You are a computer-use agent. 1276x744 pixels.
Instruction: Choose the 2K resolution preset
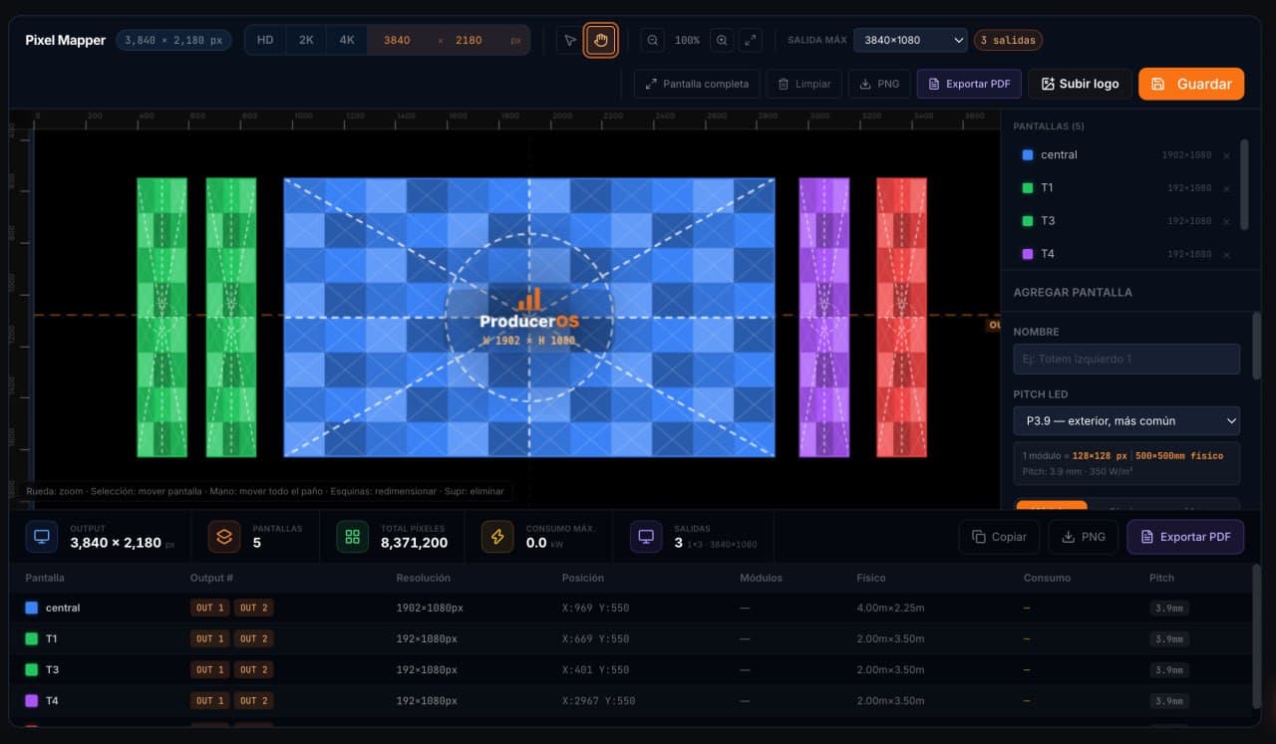[x=306, y=41]
